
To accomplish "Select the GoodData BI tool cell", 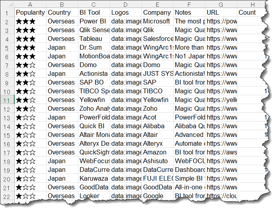I will (x=94, y=187).
